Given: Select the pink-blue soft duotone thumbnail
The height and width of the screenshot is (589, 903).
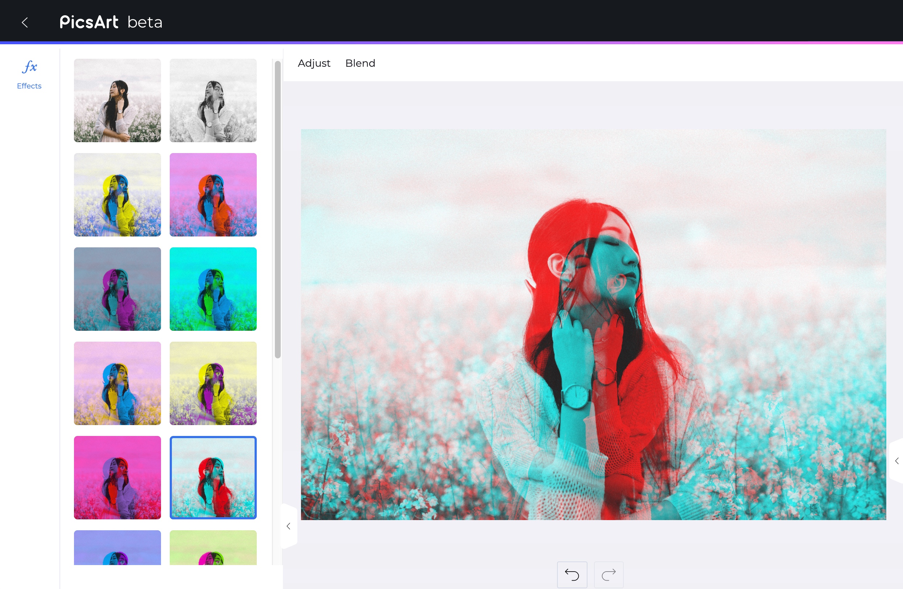Looking at the screenshot, I should (117, 382).
